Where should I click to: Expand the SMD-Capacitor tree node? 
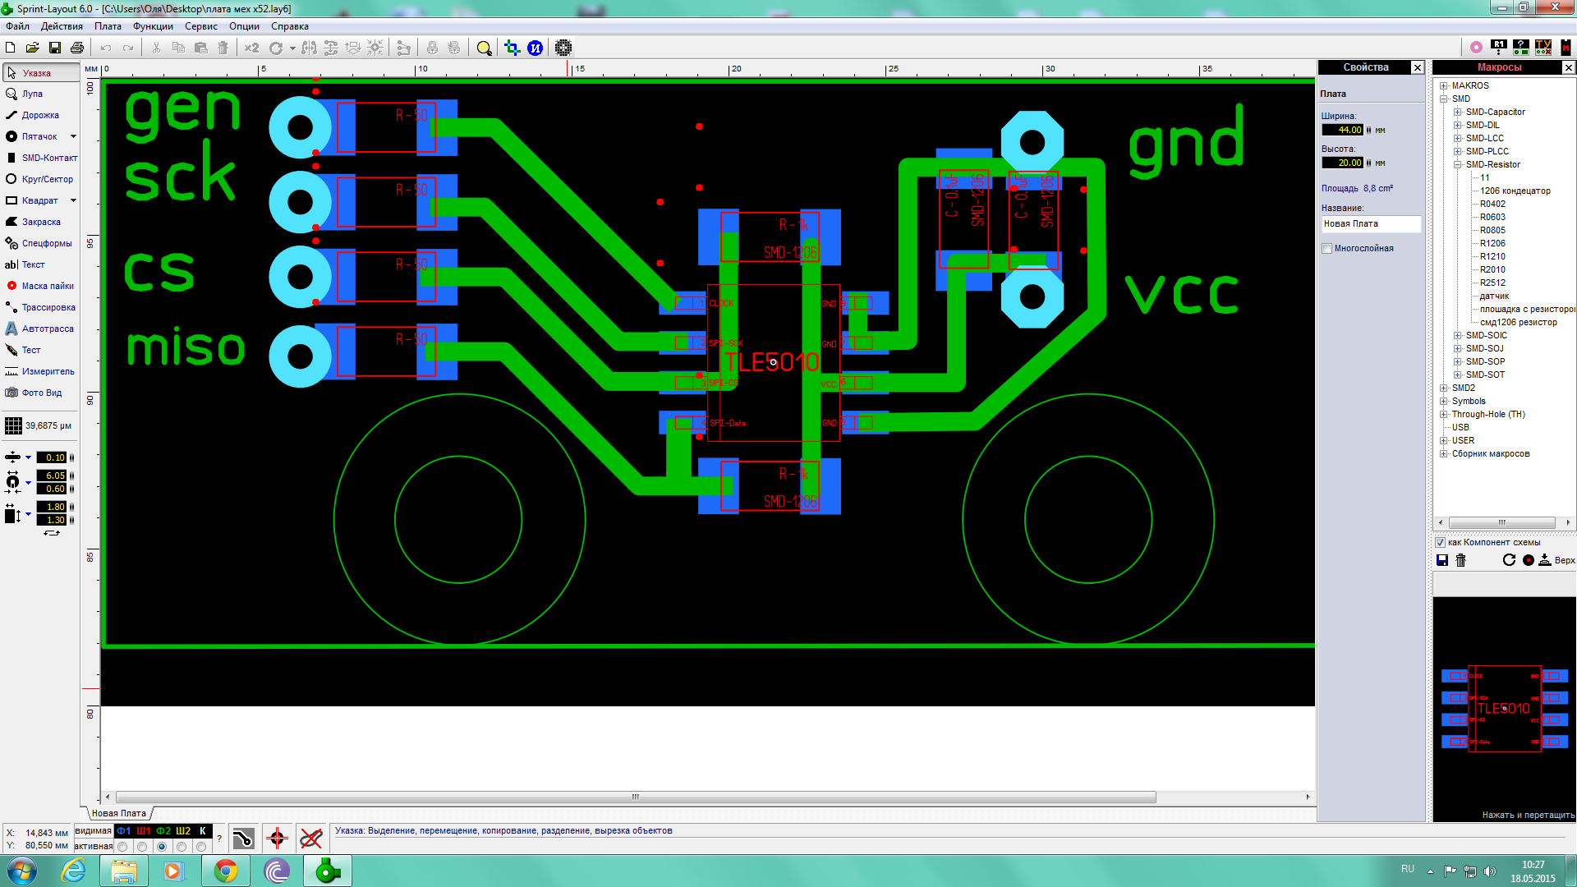[x=1457, y=112]
